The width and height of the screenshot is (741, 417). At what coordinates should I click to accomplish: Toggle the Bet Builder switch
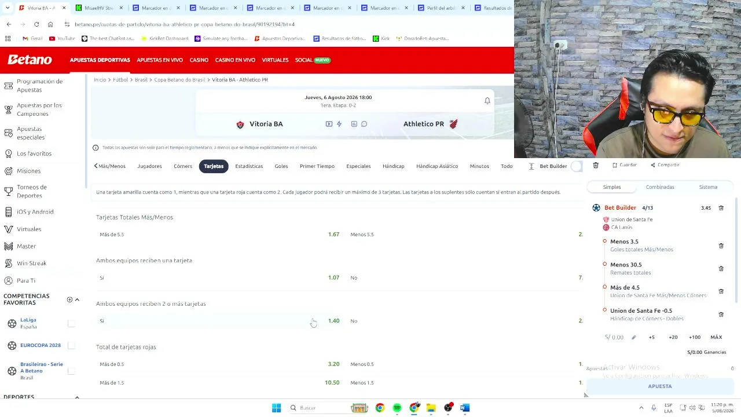tap(576, 166)
